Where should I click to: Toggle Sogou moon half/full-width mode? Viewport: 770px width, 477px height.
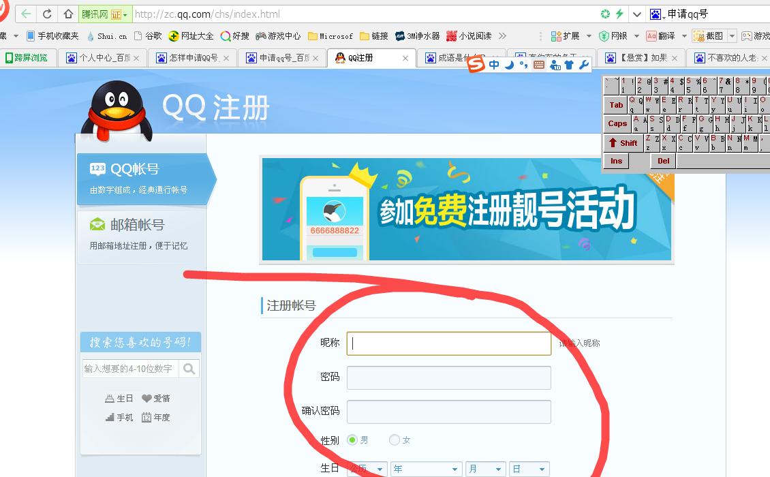click(x=509, y=64)
